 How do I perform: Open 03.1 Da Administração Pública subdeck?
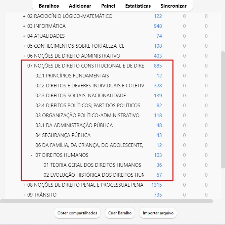coord(74,125)
